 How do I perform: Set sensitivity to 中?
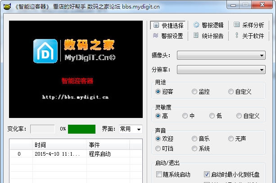click(188, 116)
